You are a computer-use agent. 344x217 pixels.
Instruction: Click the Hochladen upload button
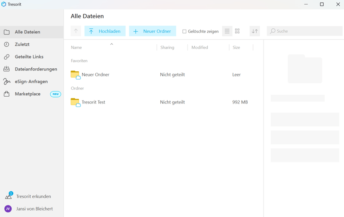105,31
